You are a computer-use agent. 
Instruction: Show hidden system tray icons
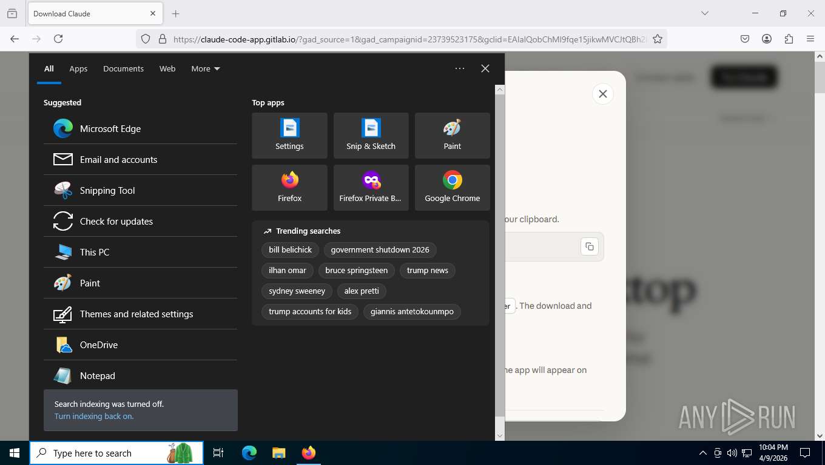703,453
